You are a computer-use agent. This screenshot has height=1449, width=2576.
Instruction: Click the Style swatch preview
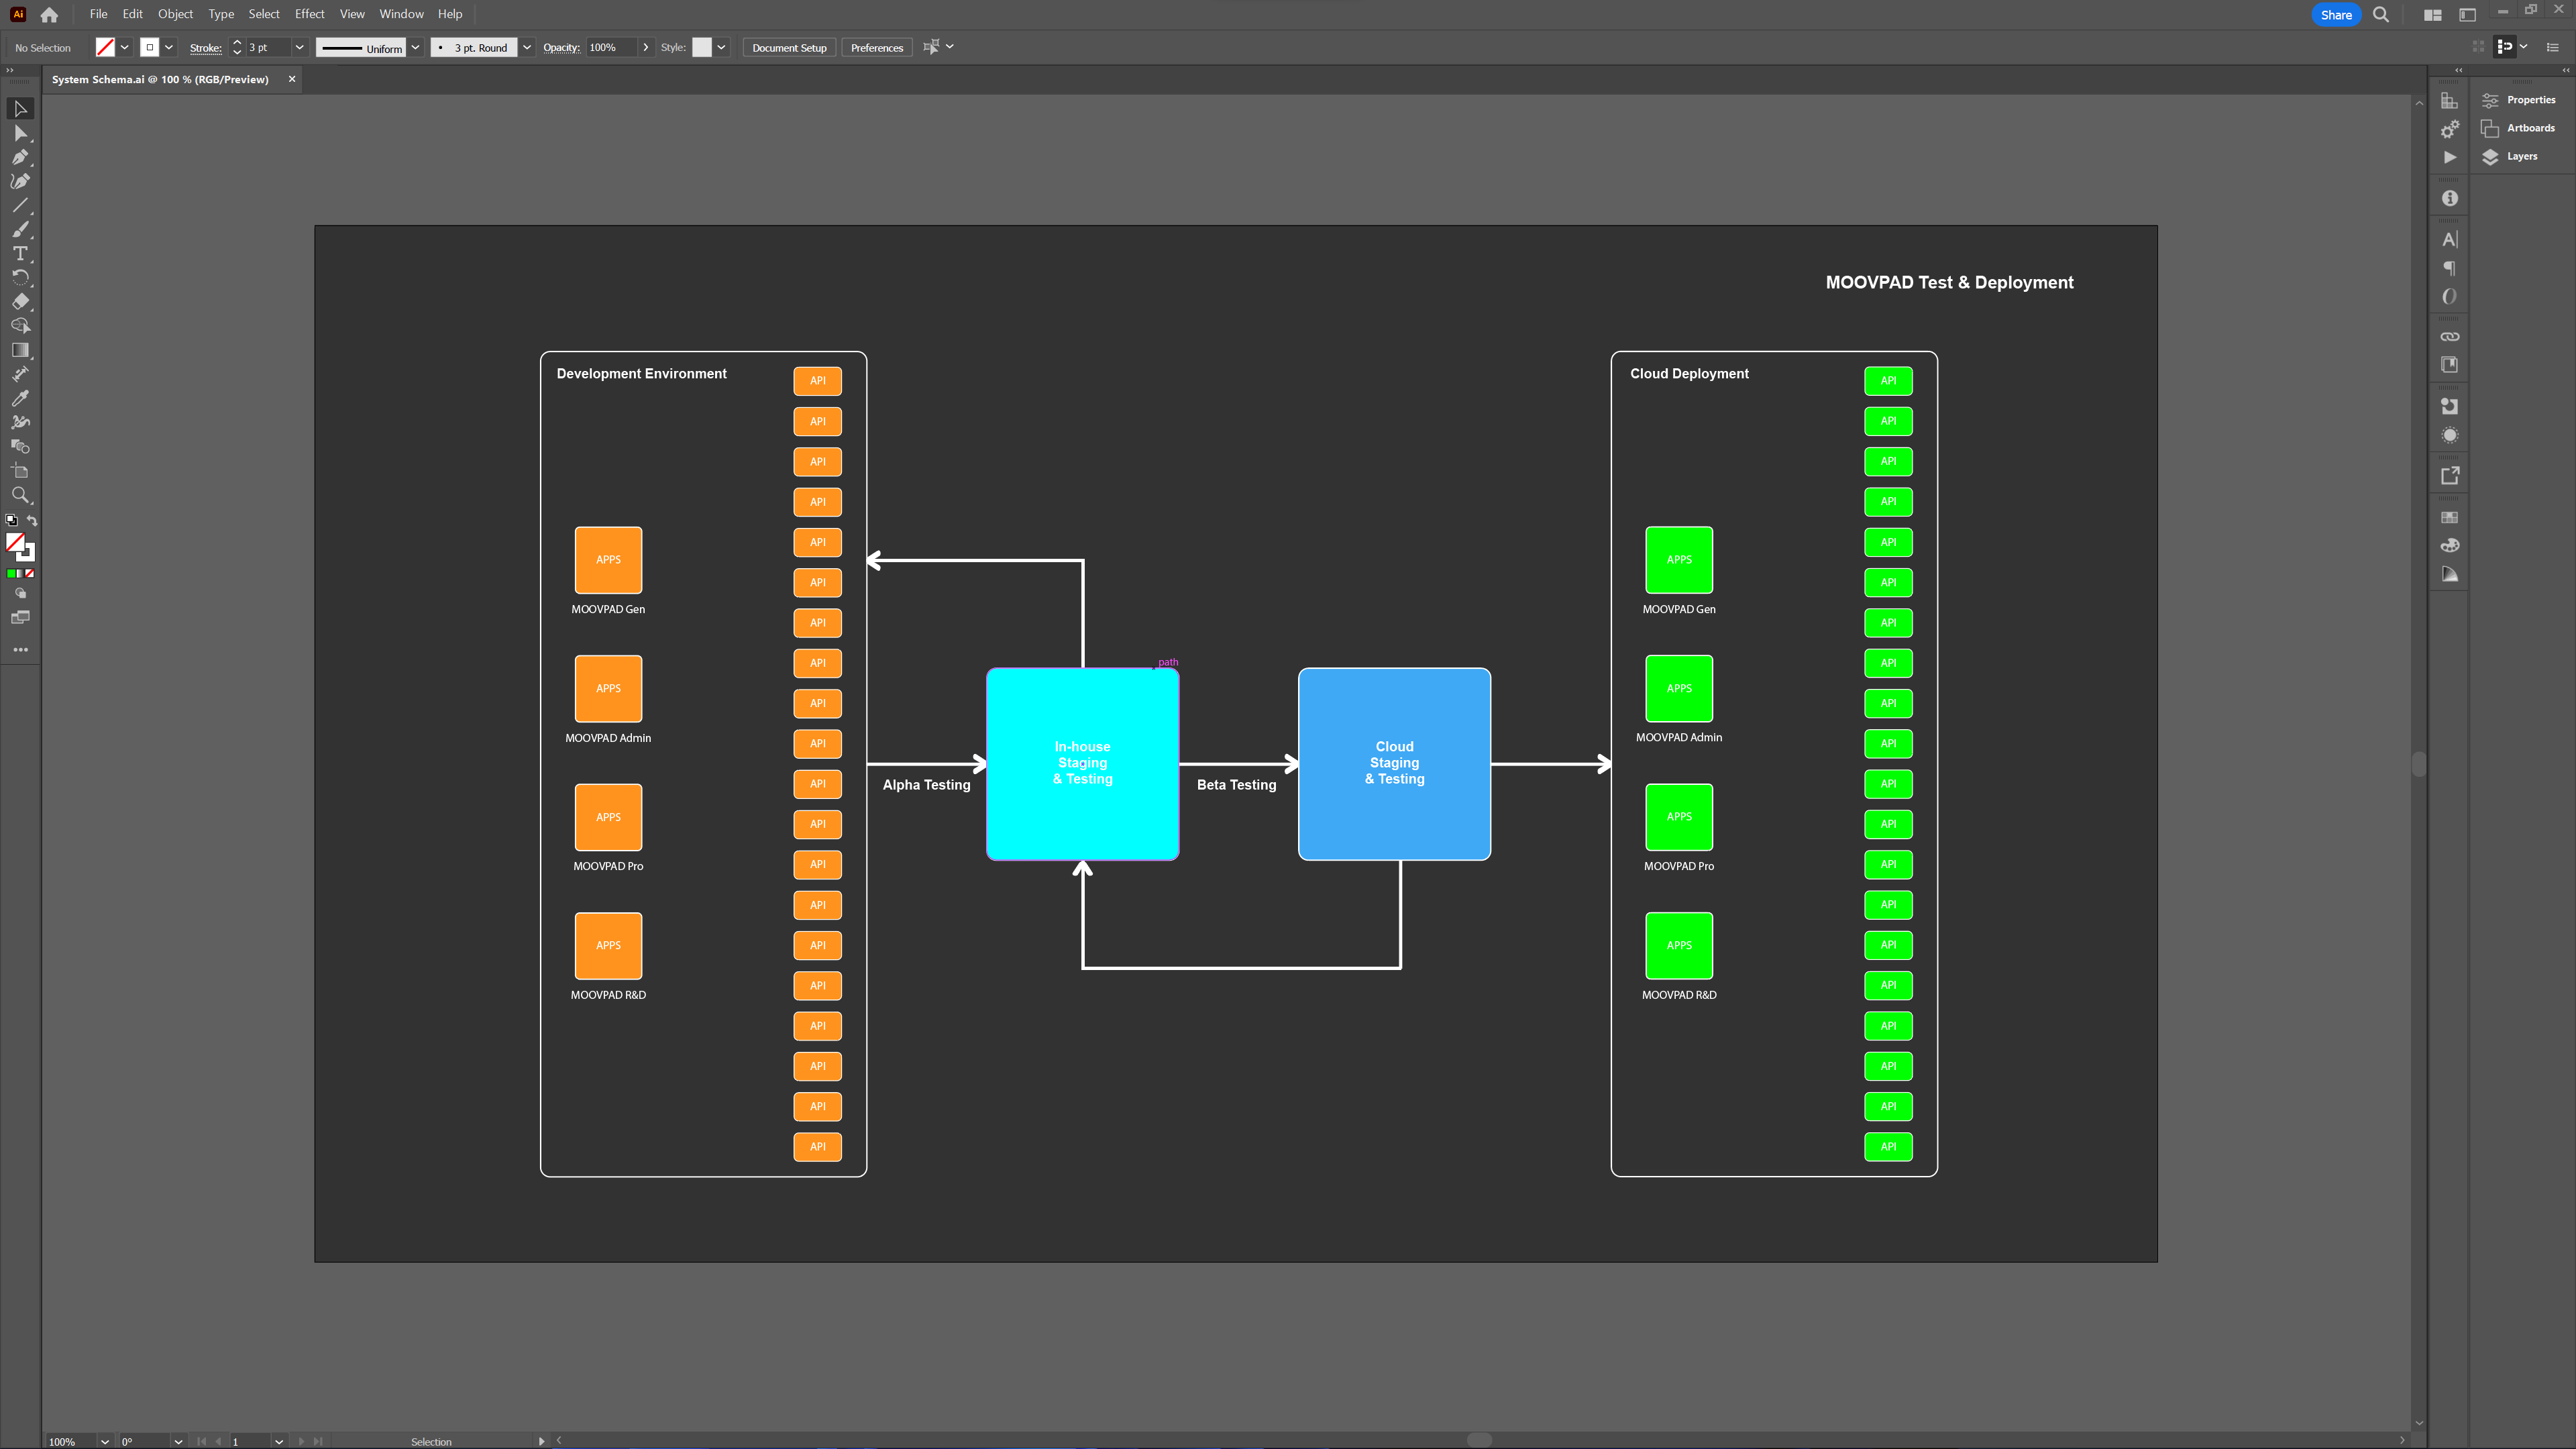tap(702, 47)
